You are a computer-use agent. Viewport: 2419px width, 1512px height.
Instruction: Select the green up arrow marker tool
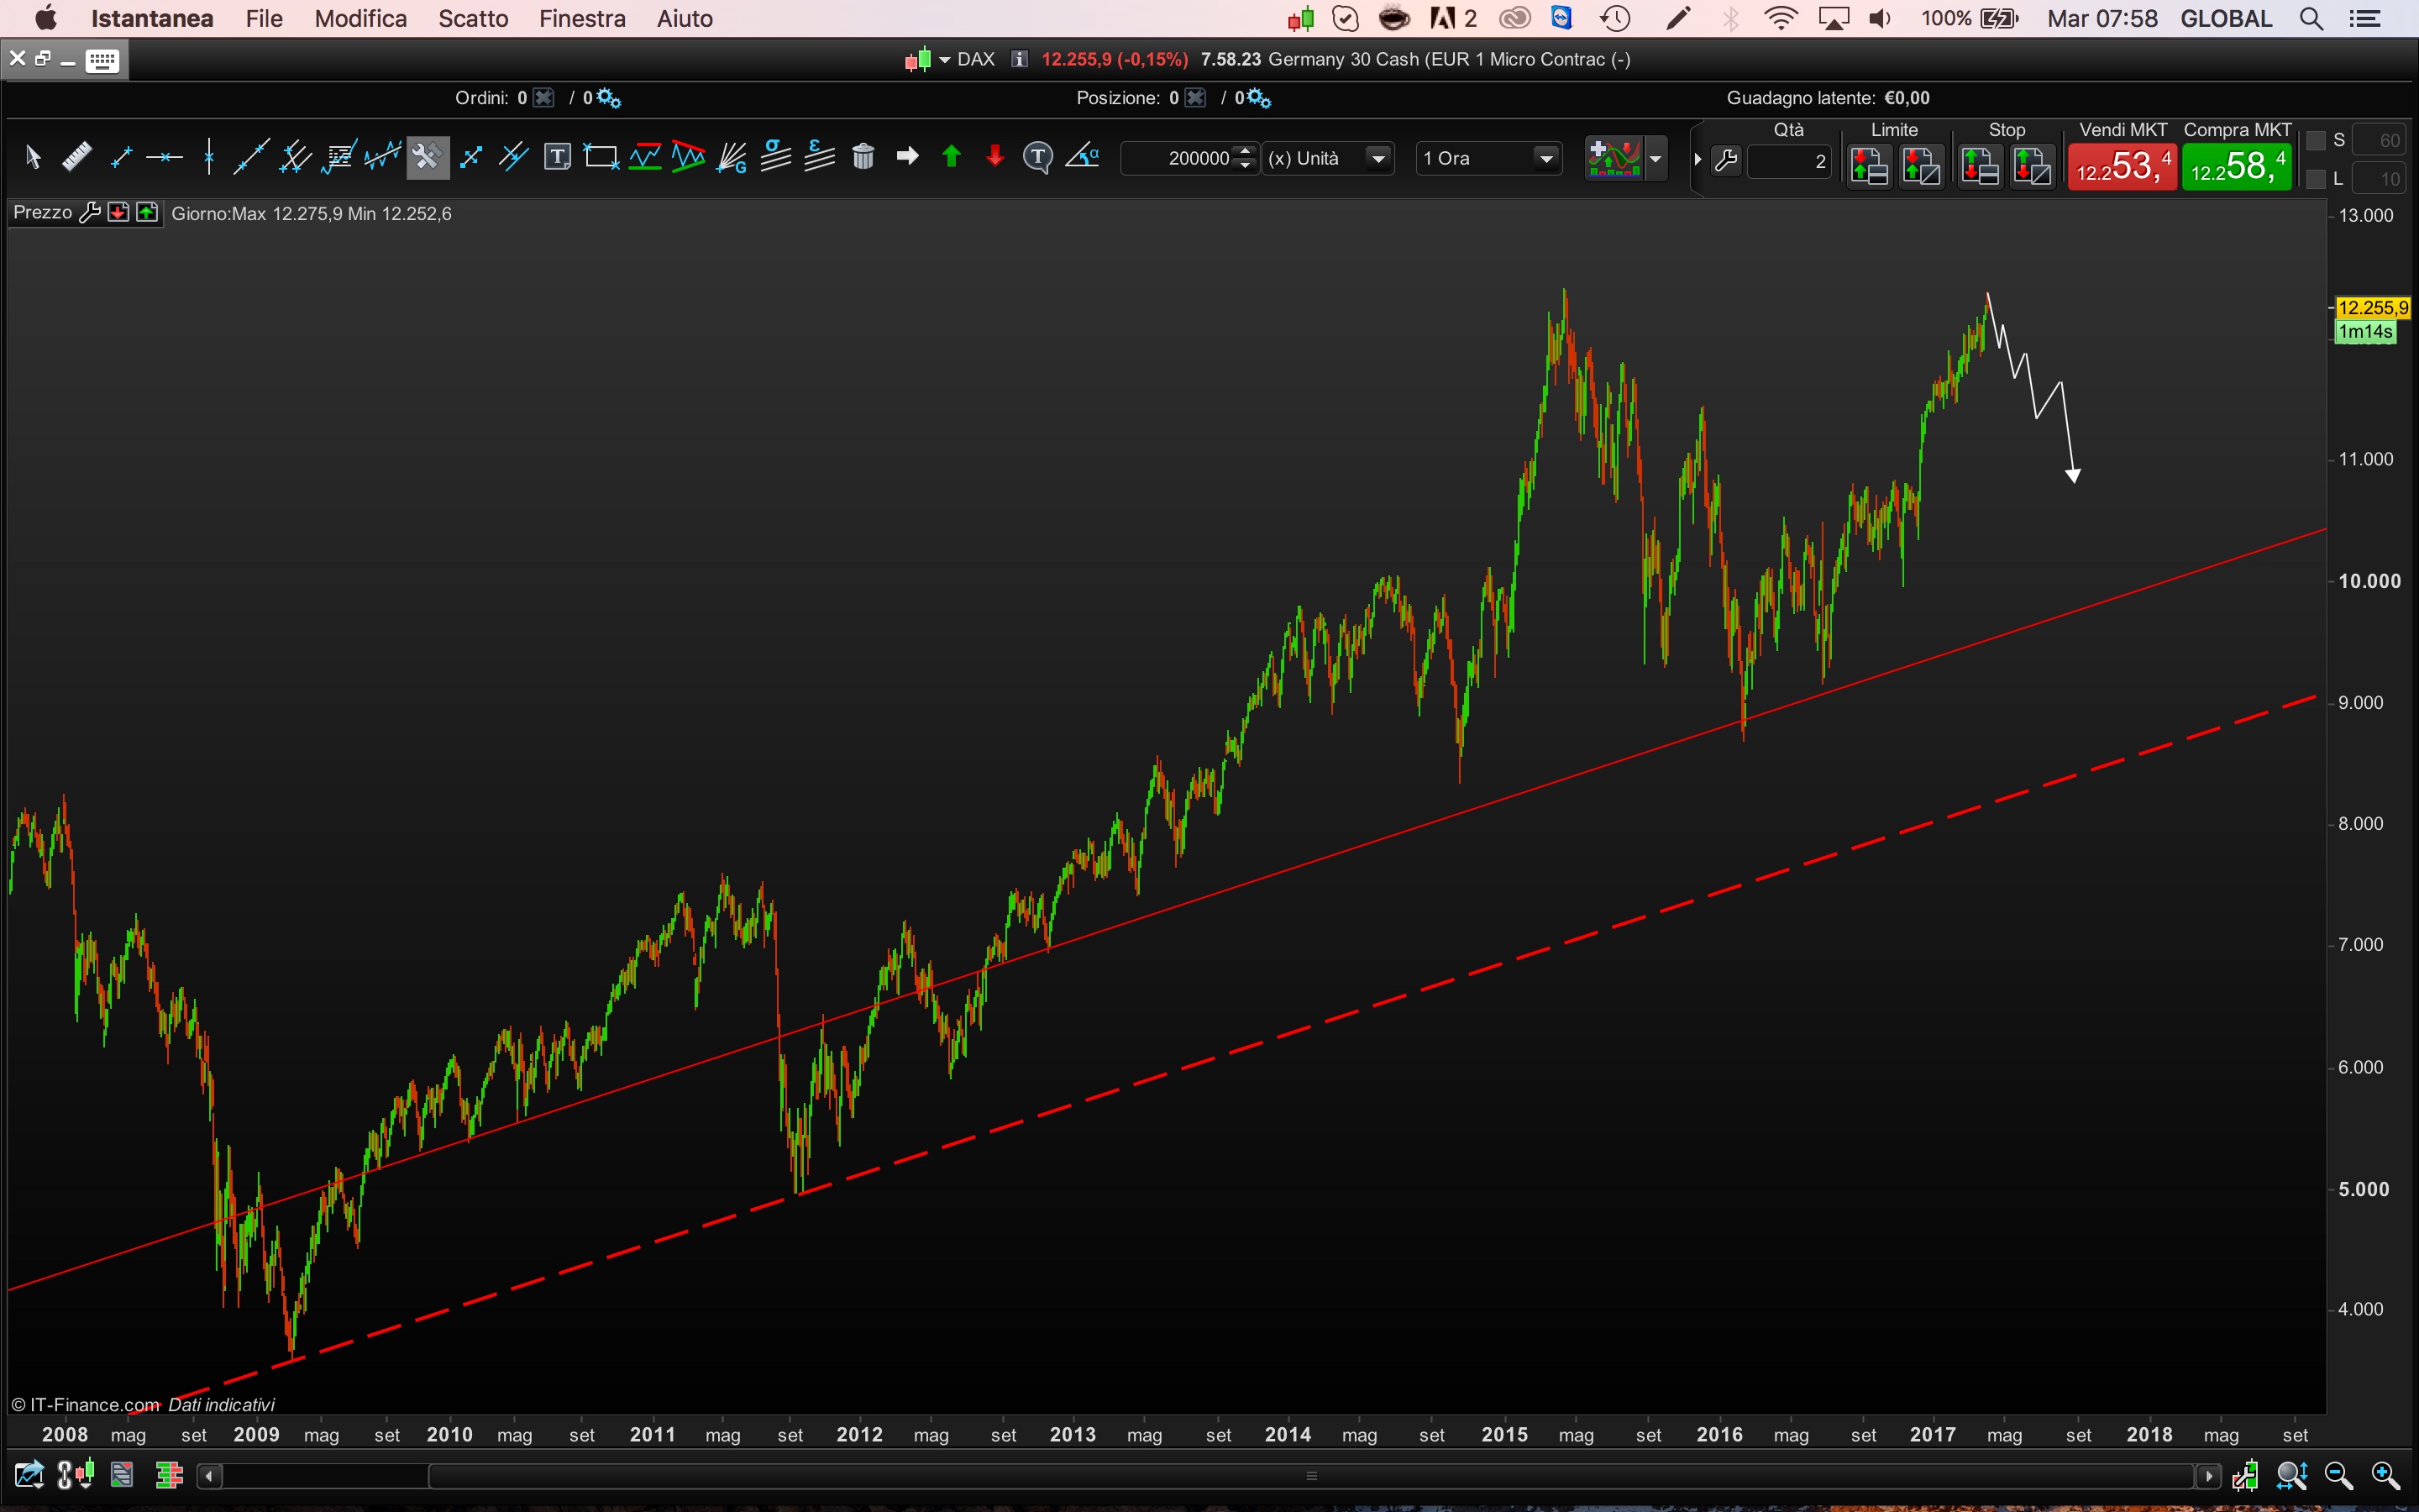[x=951, y=157]
